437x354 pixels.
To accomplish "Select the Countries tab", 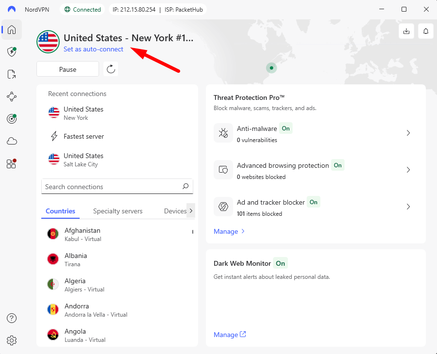I will (60, 211).
